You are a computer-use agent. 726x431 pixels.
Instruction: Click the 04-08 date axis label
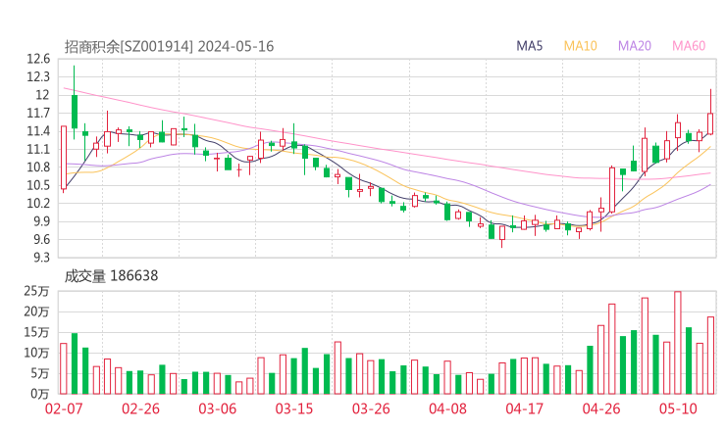447,408
